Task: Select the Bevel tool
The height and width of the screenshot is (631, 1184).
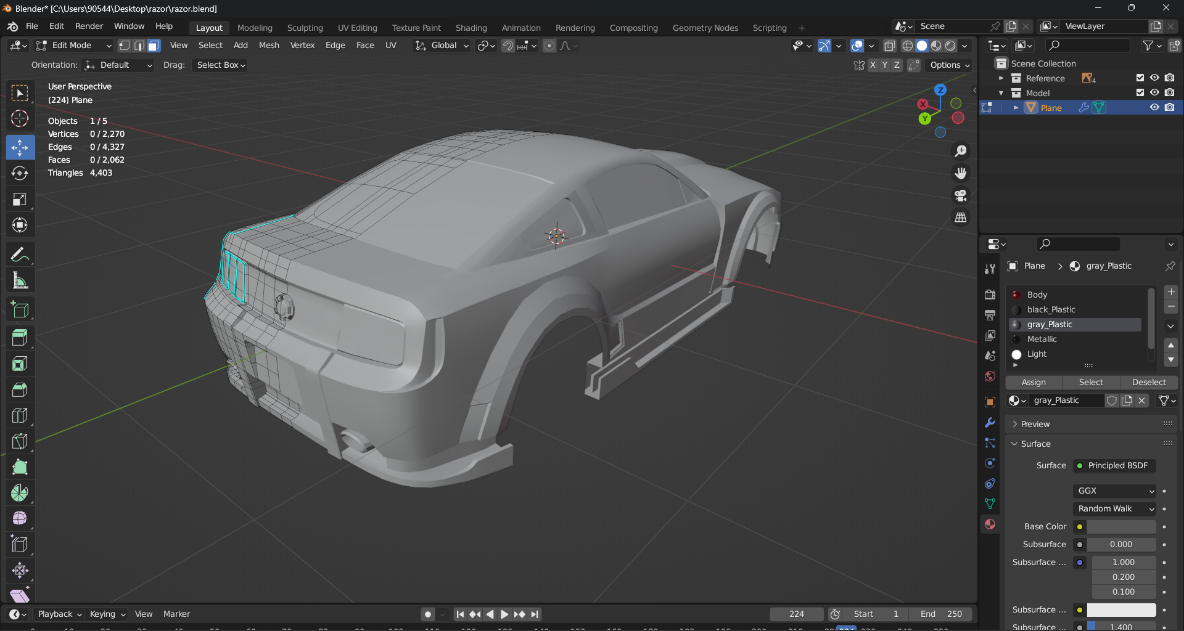Action: 20,389
